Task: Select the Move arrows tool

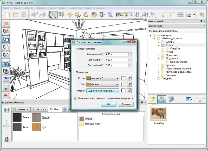Action: tap(70, 15)
